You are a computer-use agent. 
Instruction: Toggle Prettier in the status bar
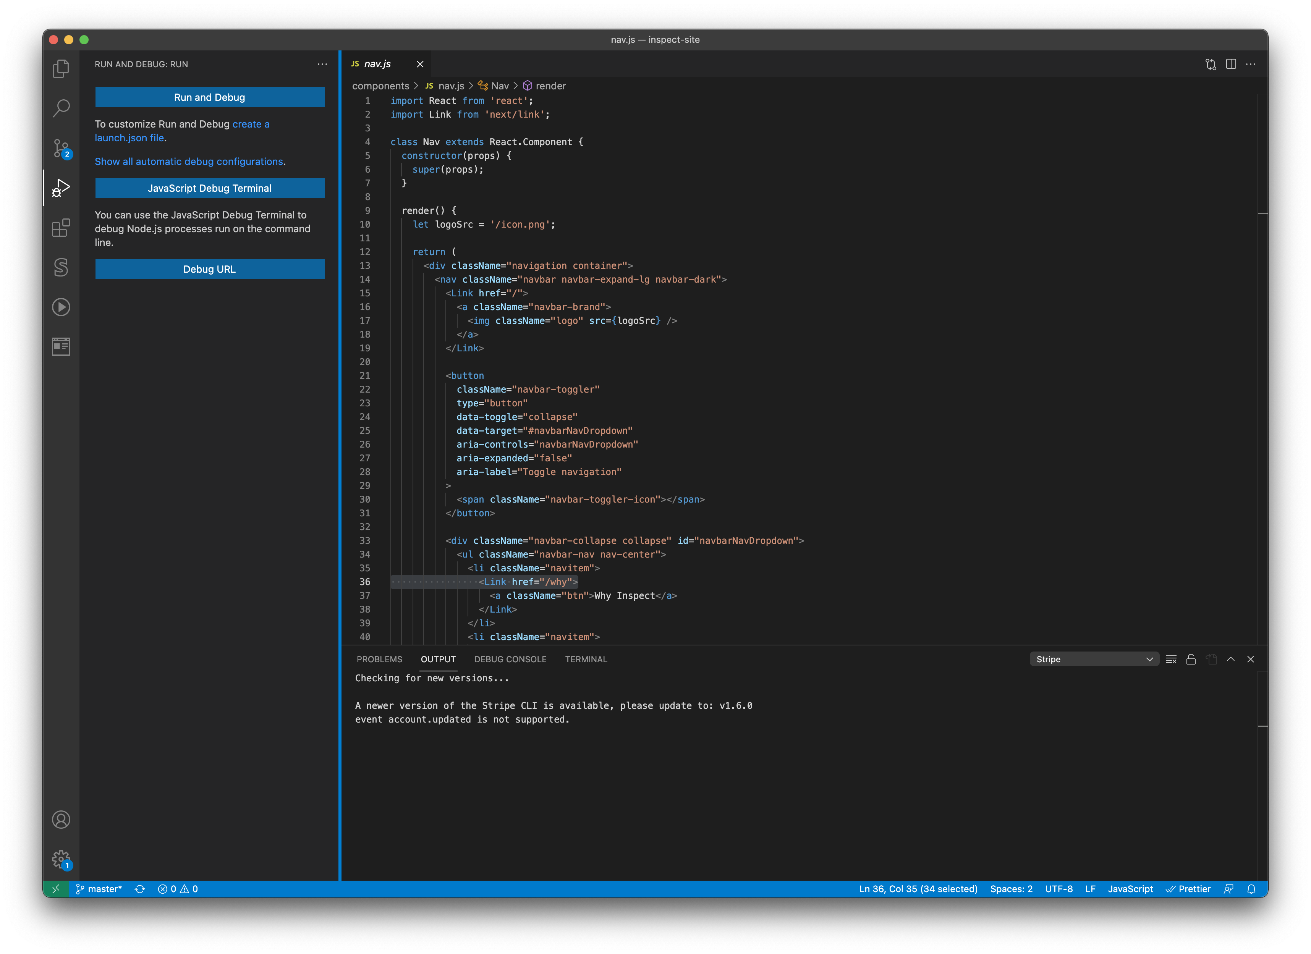click(x=1188, y=889)
